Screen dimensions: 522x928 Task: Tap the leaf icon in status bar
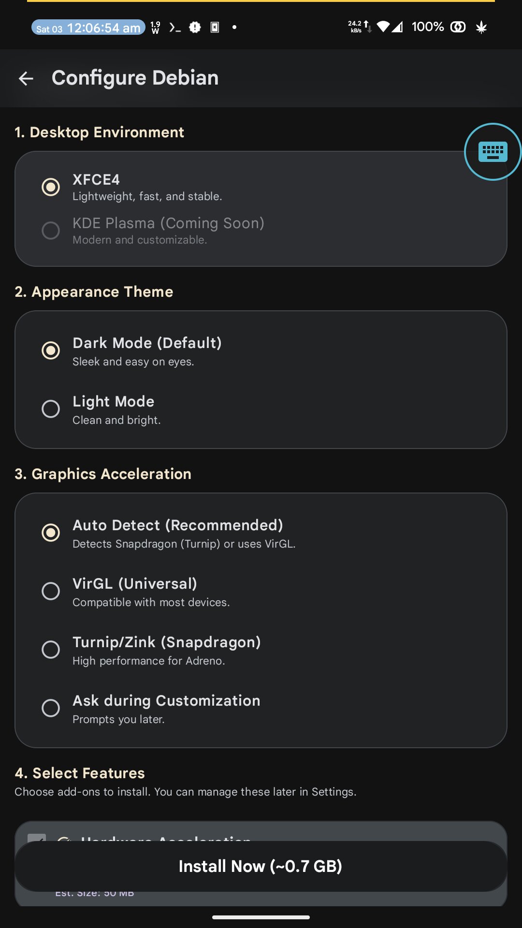click(x=481, y=28)
